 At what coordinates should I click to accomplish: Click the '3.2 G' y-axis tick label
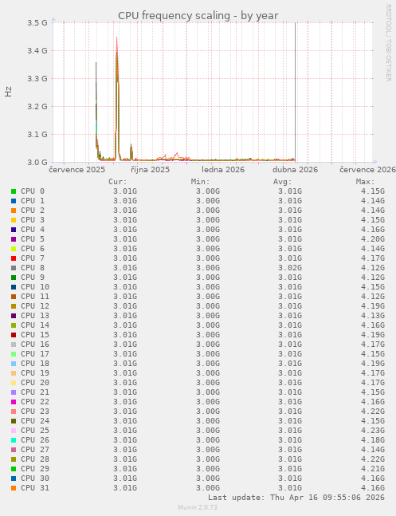tap(37, 106)
